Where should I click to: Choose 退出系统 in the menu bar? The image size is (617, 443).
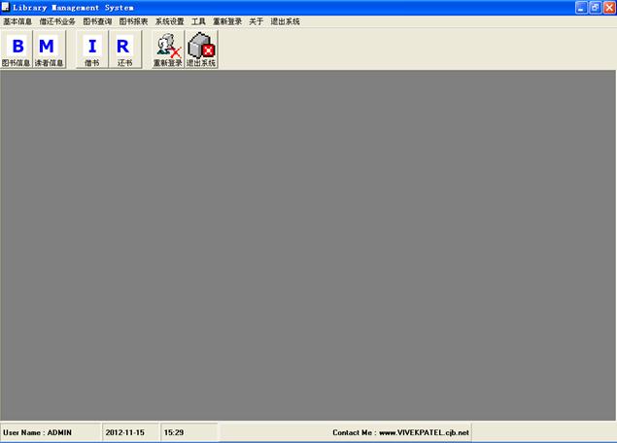(x=285, y=21)
